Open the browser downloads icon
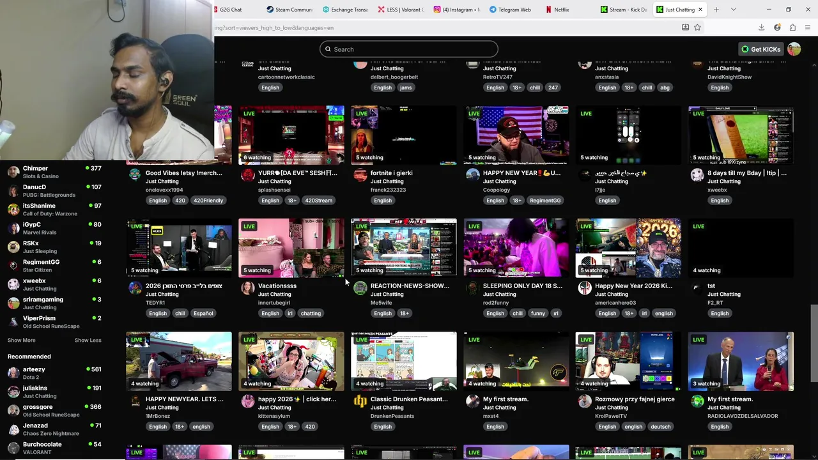 (761, 27)
